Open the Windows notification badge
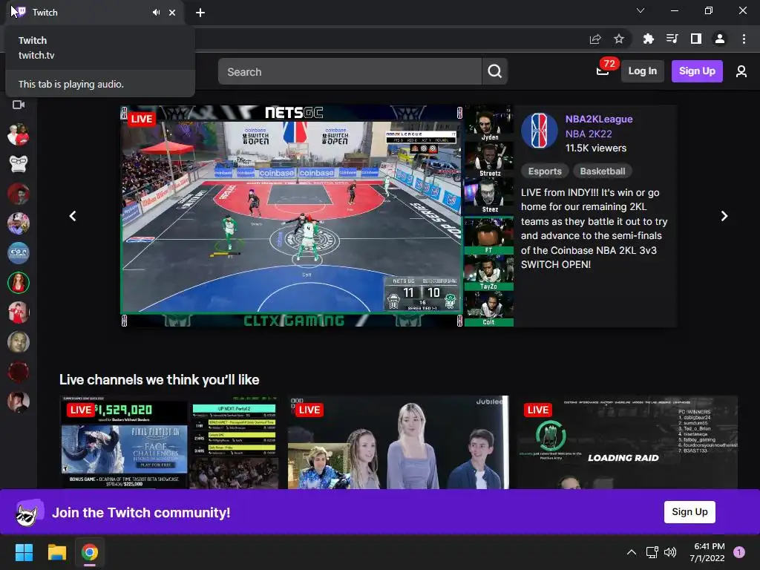The image size is (760, 570). coord(738,552)
